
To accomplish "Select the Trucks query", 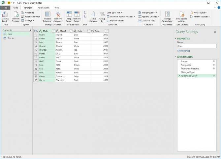I will tap(16, 38).
